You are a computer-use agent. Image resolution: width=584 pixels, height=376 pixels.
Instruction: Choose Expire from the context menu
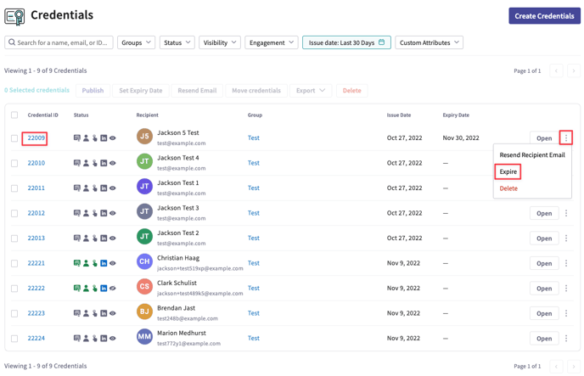[x=508, y=171]
